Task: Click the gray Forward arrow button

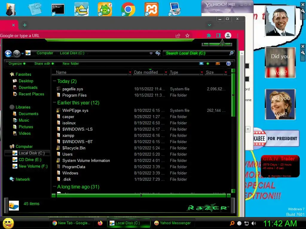Action: point(17,54)
